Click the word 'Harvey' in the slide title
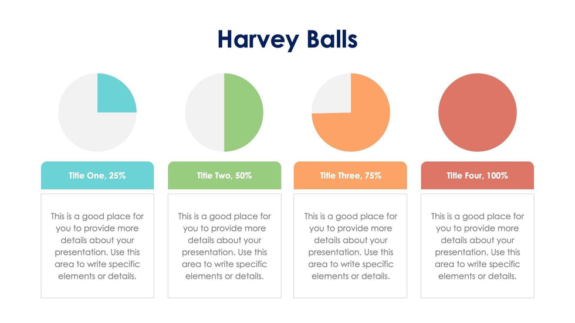Viewport: 575px width, 323px height. click(x=258, y=40)
